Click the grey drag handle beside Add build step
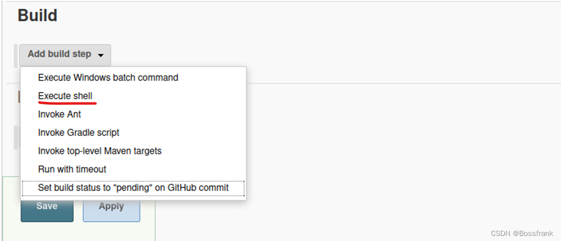 click(x=16, y=56)
